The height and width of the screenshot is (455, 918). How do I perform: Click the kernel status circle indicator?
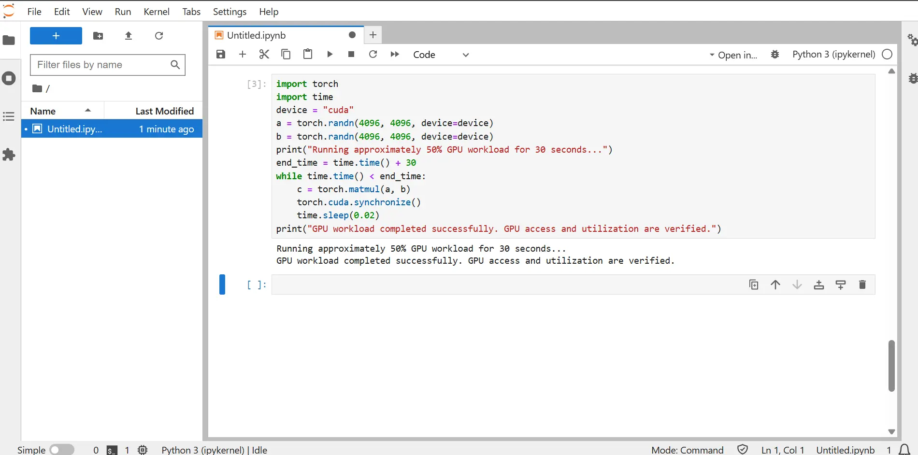click(x=887, y=54)
